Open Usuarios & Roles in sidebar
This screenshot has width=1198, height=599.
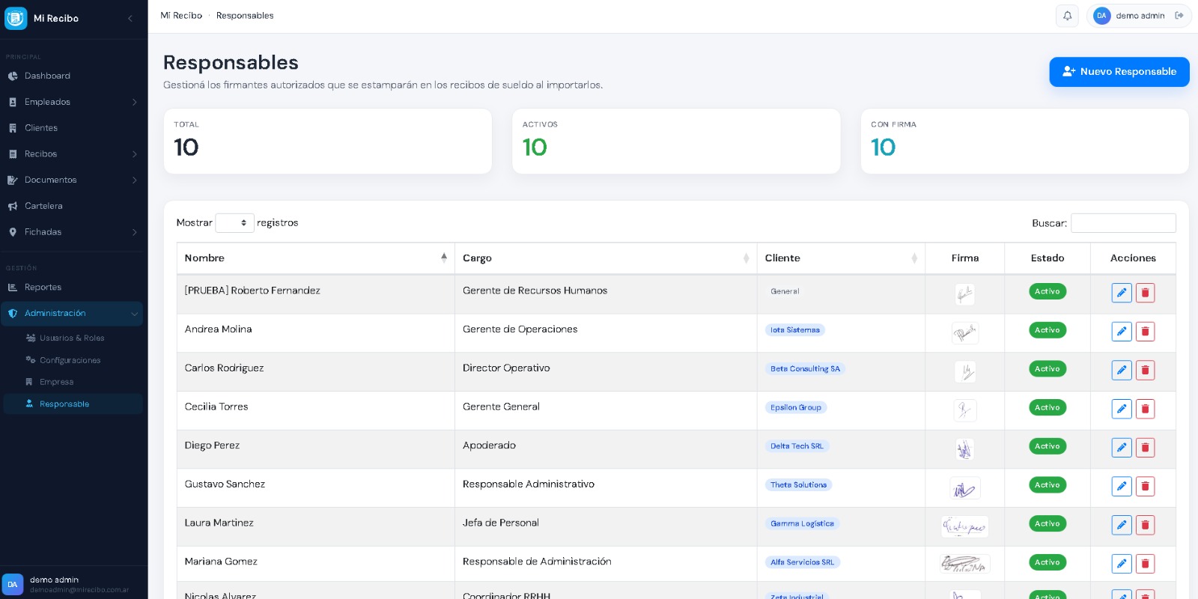(72, 338)
